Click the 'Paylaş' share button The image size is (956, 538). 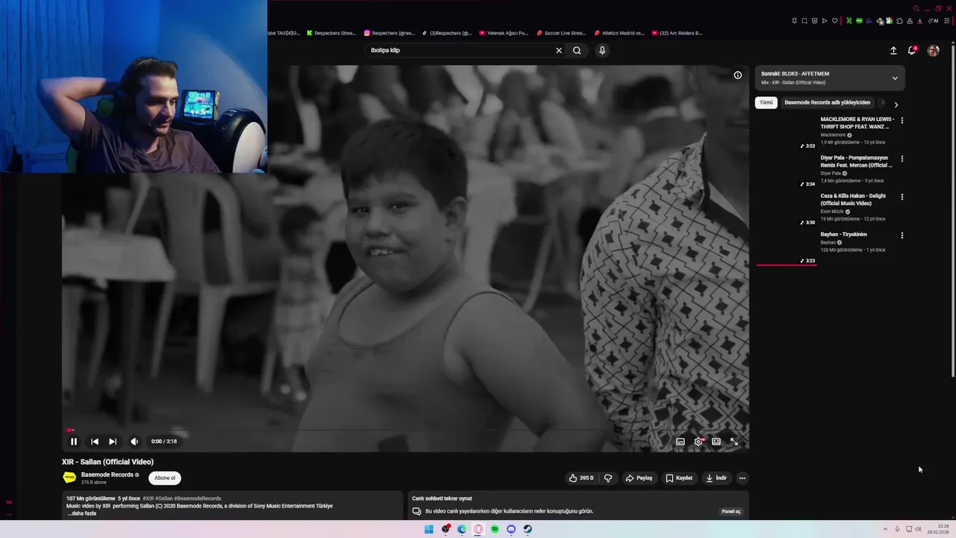pos(639,478)
